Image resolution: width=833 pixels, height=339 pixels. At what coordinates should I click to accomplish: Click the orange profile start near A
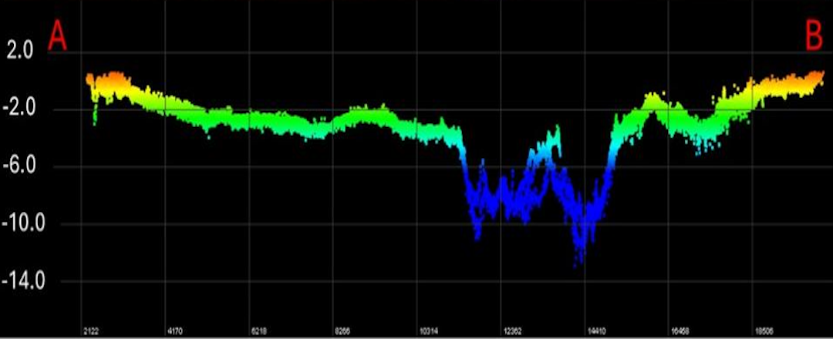pyautogui.click(x=91, y=79)
